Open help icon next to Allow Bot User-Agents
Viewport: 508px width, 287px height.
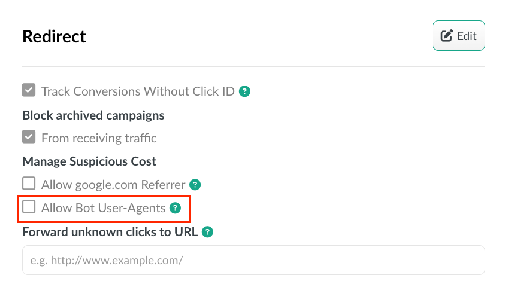click(176, 208)
